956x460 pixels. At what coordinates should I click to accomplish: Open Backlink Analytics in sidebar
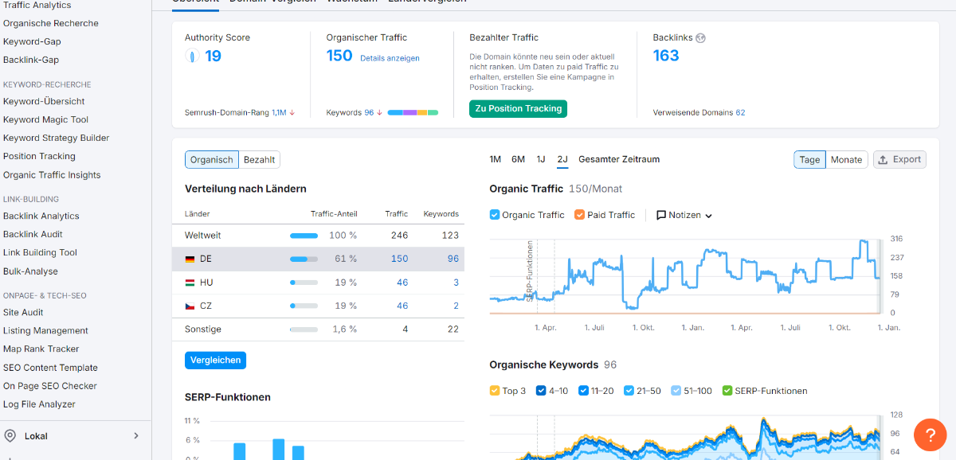[x=41, y=216]
